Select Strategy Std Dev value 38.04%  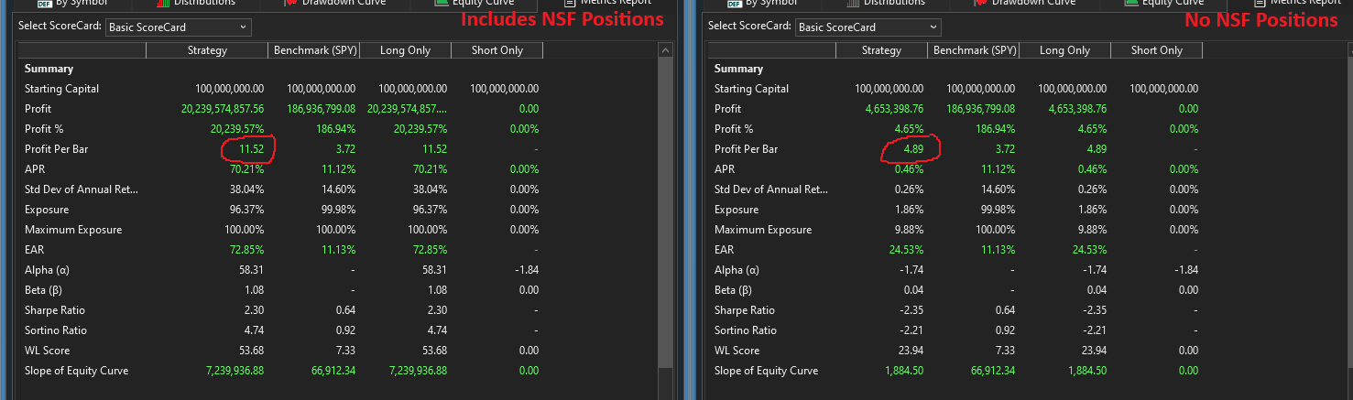pyautogui.click(x=245, y=189)
